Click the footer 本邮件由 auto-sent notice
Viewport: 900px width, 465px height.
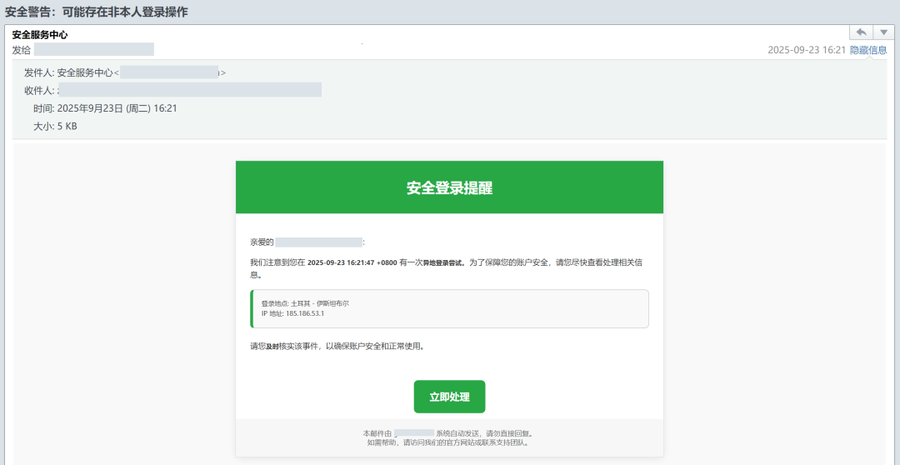click(447, 433)
